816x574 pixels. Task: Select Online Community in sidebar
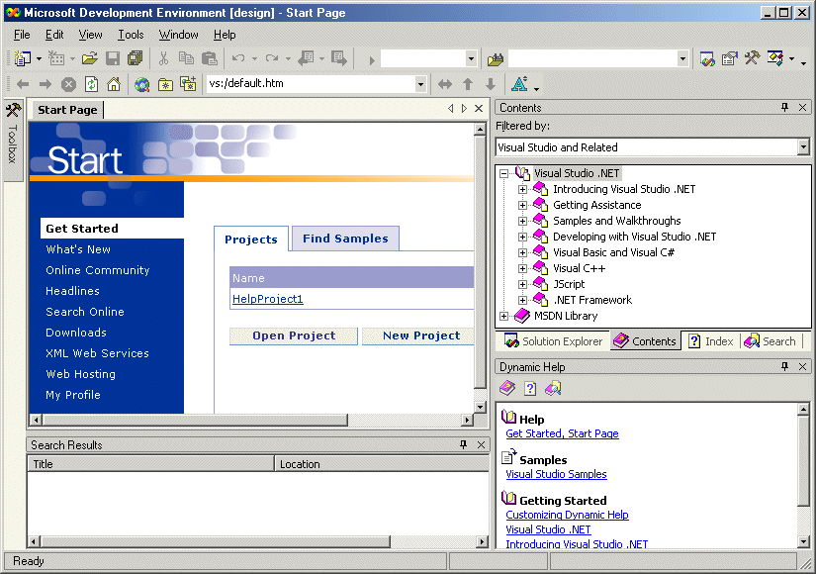click(x=97, y=270)
